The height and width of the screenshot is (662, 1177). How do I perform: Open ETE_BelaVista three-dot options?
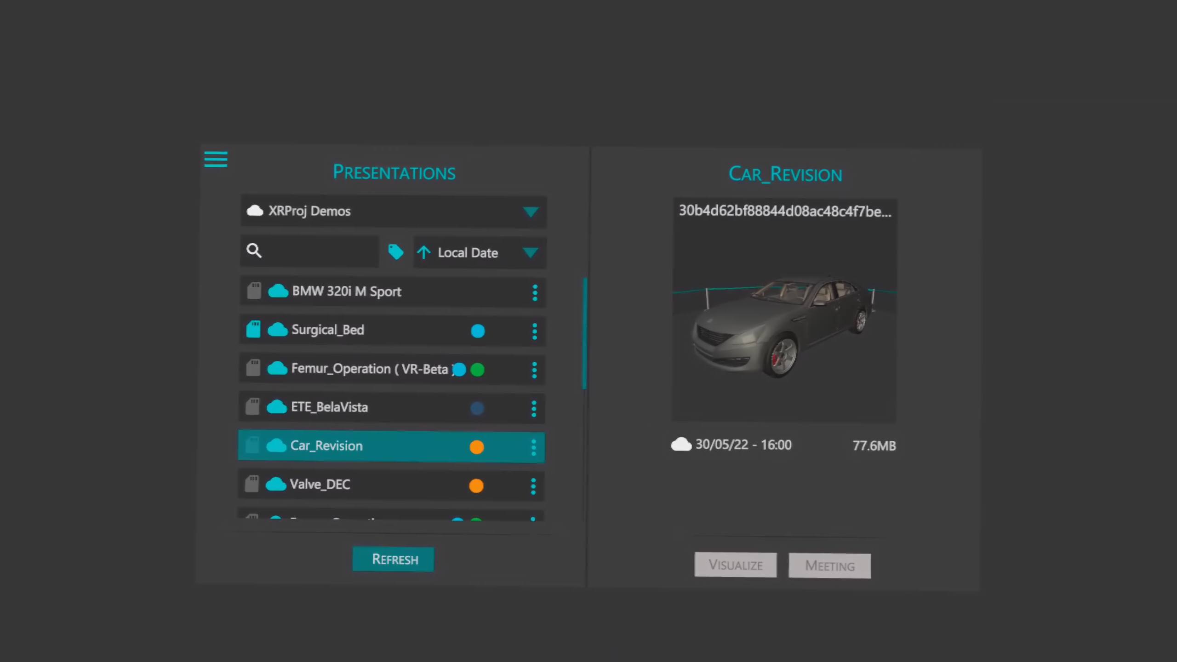click(x=534, y=408)
